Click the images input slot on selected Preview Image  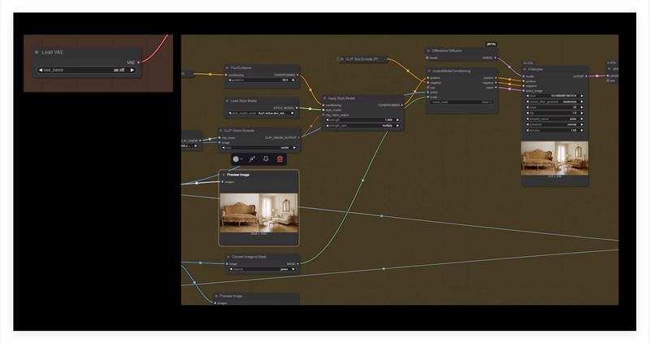point(223,182)
